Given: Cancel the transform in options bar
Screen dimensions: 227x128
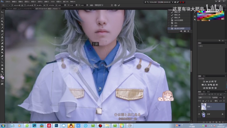Looking at the screenshot, I should [x=115, y=5].
